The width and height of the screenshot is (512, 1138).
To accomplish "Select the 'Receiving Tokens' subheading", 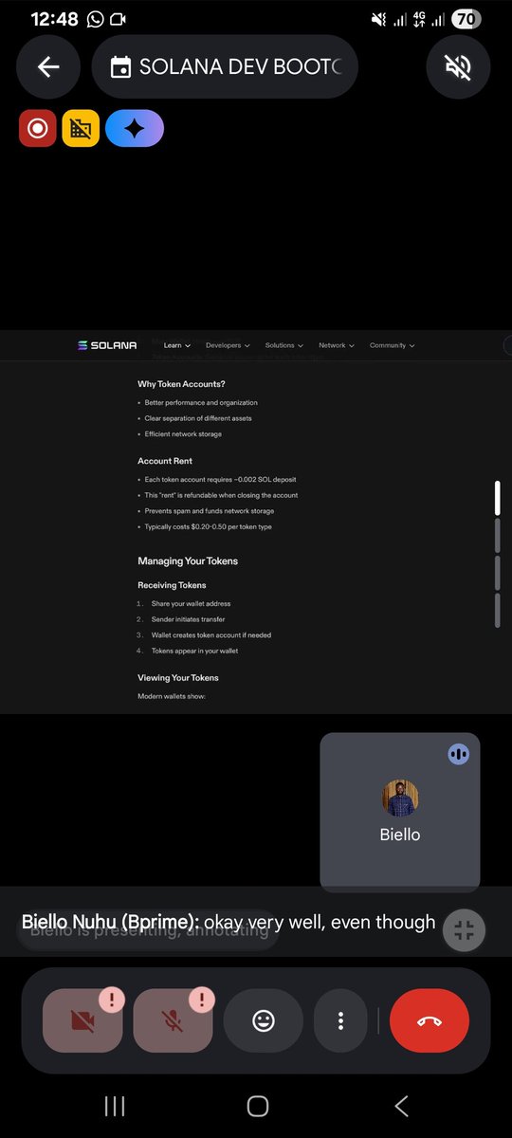I will click(x=172, y=585).
